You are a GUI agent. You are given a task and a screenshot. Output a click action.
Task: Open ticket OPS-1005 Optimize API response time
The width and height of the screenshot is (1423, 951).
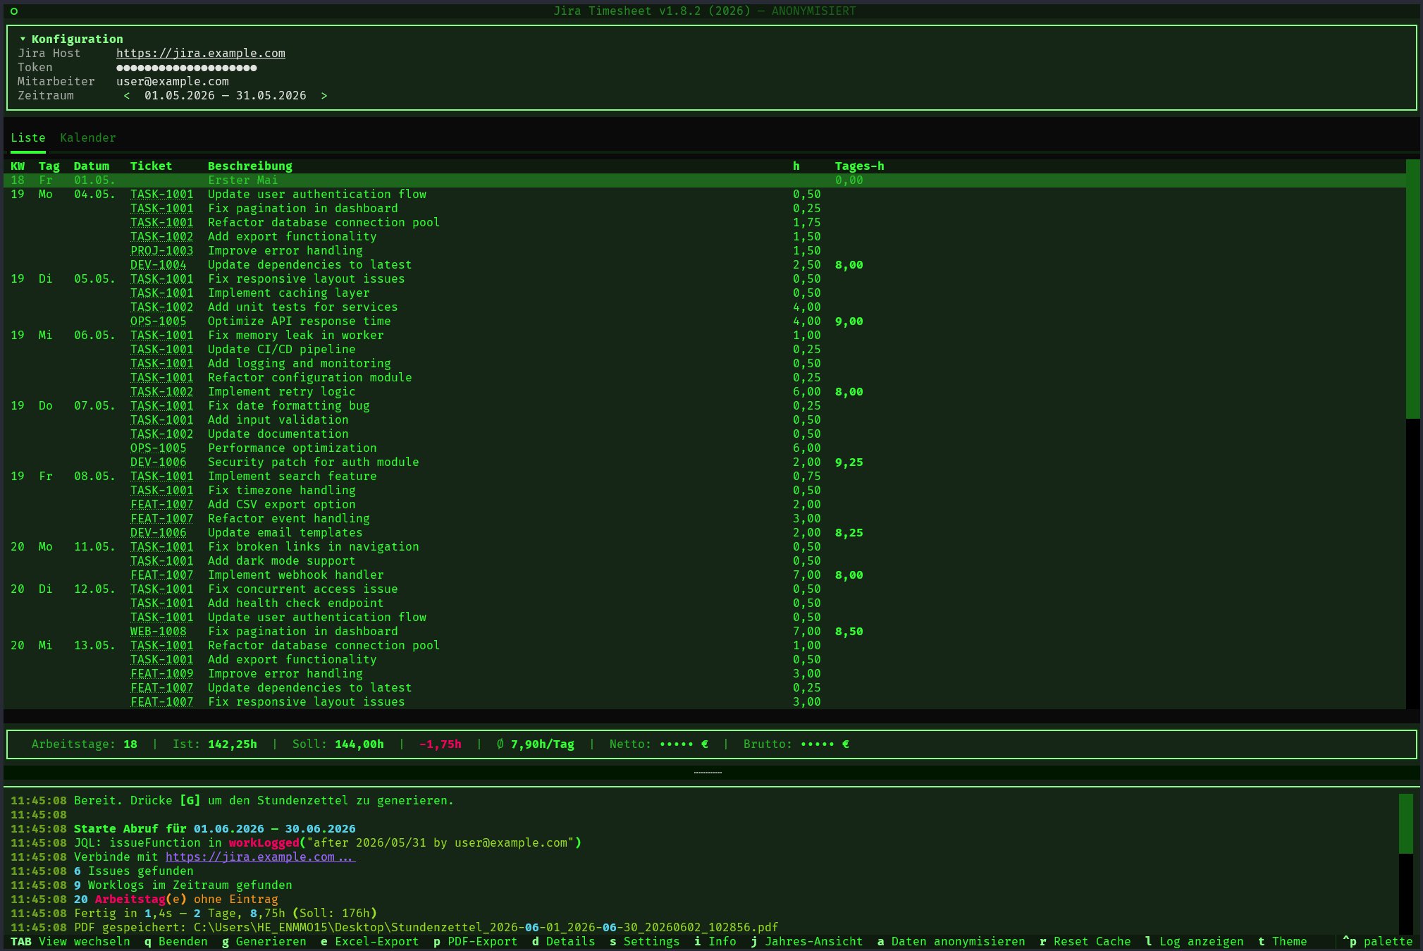159,321
